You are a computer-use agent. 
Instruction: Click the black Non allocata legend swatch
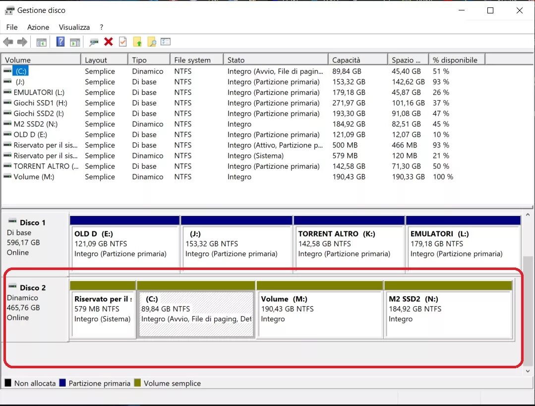coord(8,383)
